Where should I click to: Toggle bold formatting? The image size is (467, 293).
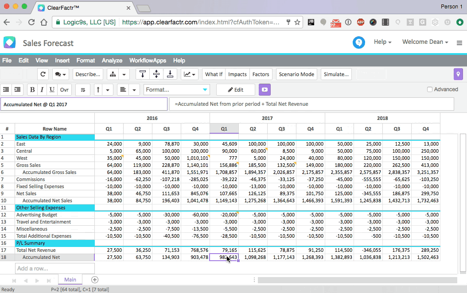click(32, 89)
